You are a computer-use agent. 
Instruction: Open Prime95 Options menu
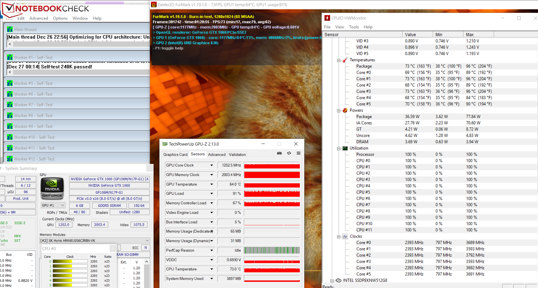coord(60,18)
